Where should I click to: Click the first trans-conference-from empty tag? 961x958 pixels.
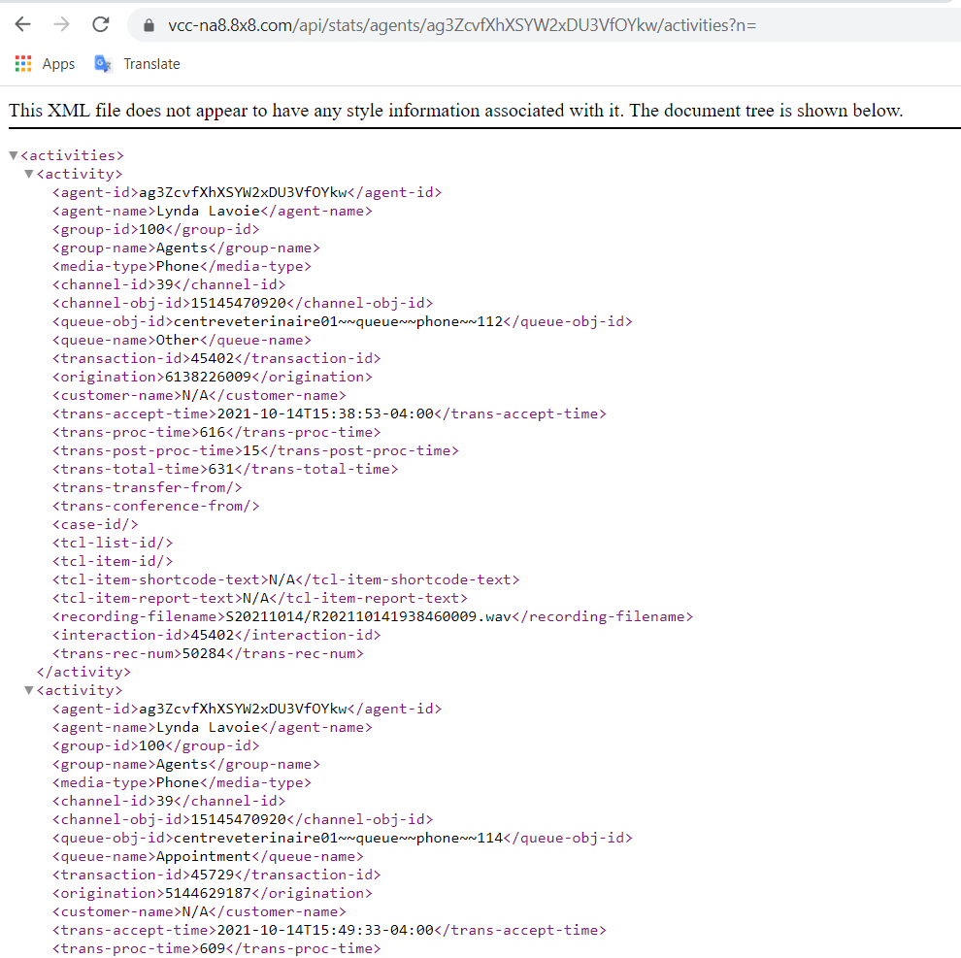(155, 507)
